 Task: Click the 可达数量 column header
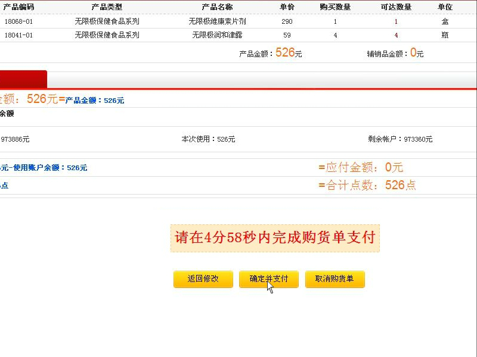[x=396, y=7]
